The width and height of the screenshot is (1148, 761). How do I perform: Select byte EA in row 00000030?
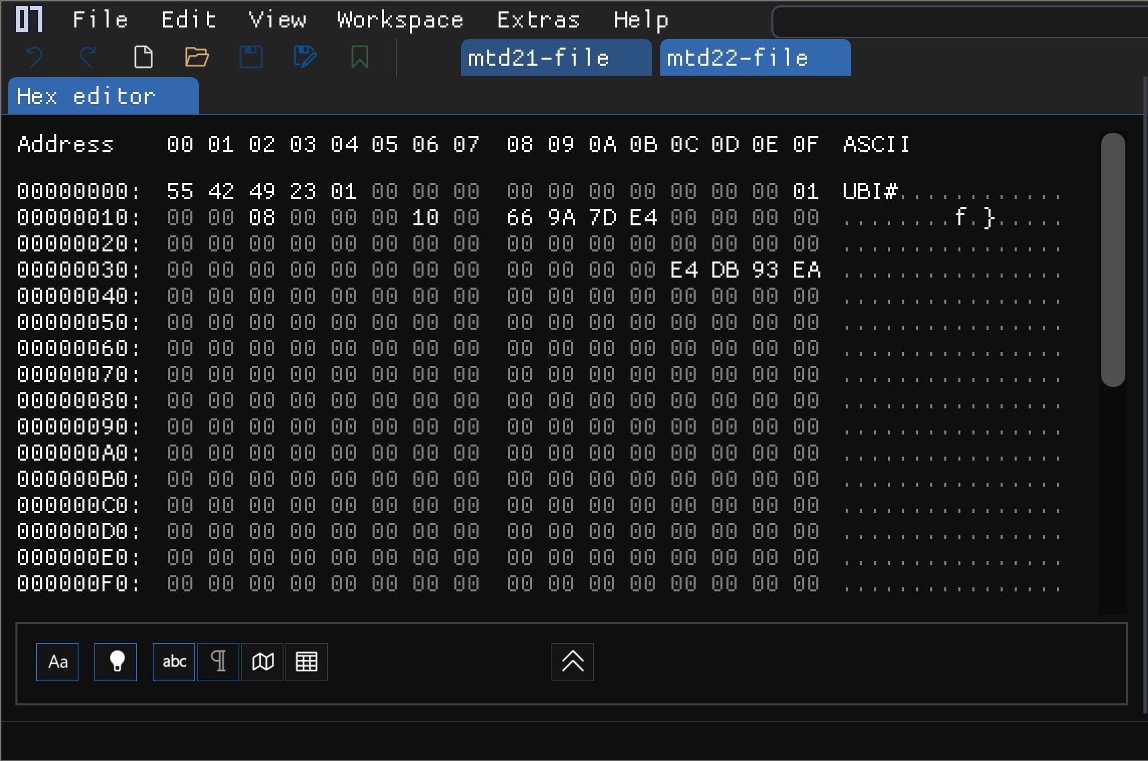pos(807,270)
